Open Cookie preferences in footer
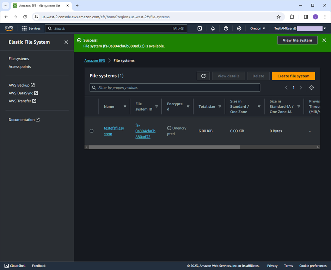The height and width of the screenshot is (270, 331). coord(313,266)
